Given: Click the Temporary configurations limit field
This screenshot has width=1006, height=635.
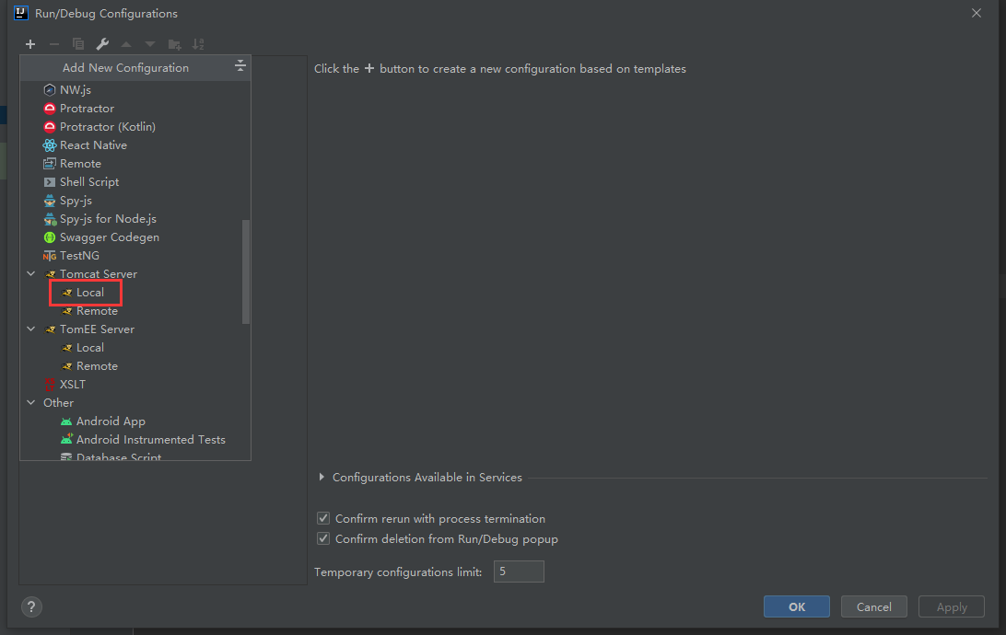Looking at the screenshot, I should click(x=519, y=571).
